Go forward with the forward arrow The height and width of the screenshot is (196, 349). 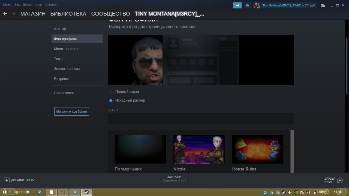(x=14, y=14)
